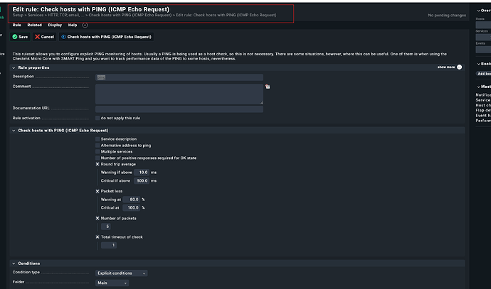
Task: Open the Condition type dropdown
Action: coord(121,273)
